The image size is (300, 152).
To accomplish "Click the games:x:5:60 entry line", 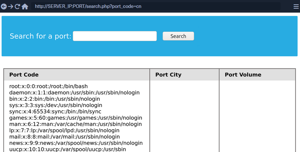I will (x=75, y=118).
